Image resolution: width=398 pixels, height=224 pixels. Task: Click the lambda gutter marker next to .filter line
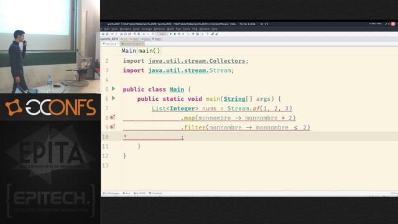tap(113, 127)
